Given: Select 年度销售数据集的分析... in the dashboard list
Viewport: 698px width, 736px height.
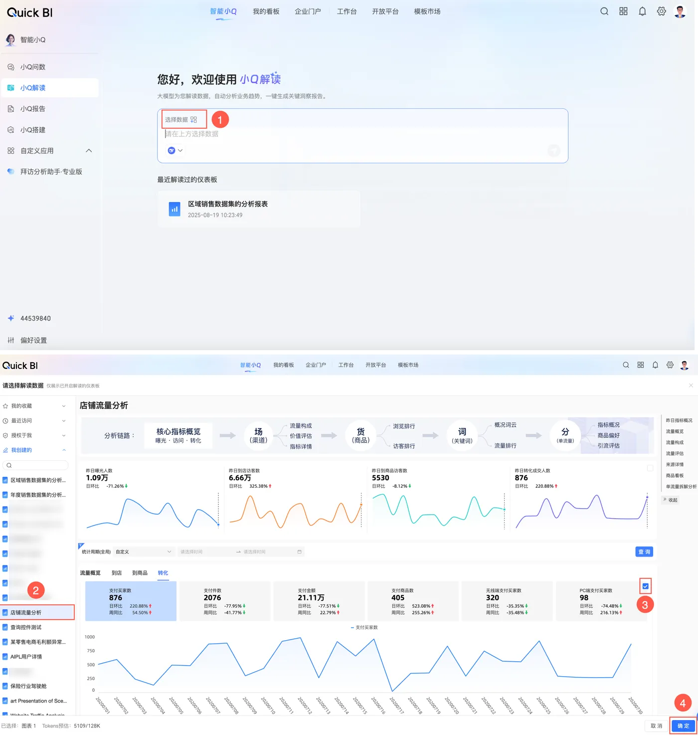Looking at the screenshot, I should tap(37, 495).
